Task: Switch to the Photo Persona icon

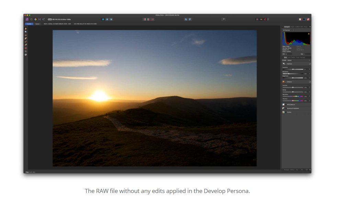Action: coord(27,19)
